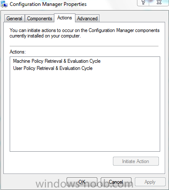
Task: Cancel the properties dialog
Action: coord(116,182)
